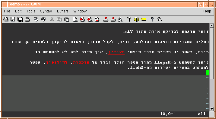Click the Save All files icon
This screenshot has height=119, width=216.
pos(20,19)
